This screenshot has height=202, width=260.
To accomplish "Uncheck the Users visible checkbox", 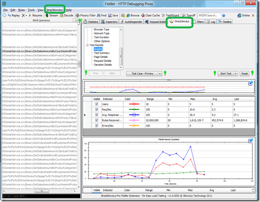I will [x=97, y=104].
